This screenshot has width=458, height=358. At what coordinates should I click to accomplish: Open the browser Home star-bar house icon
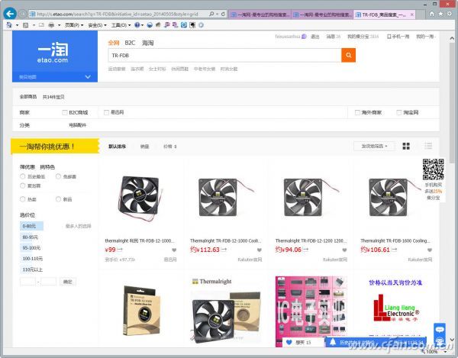[x=432, y=14]
